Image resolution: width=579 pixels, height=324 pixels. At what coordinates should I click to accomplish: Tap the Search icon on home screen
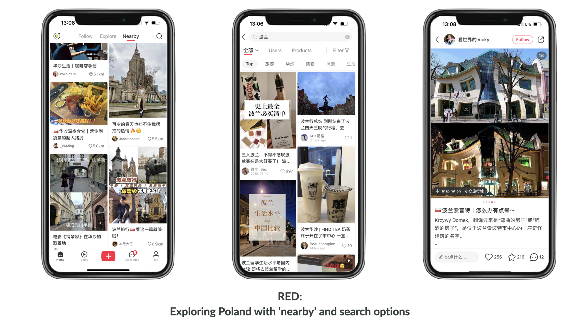159,36
